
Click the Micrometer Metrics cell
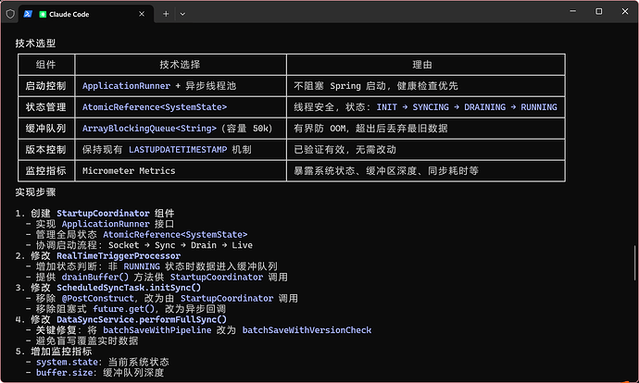(x=181, y=170)
